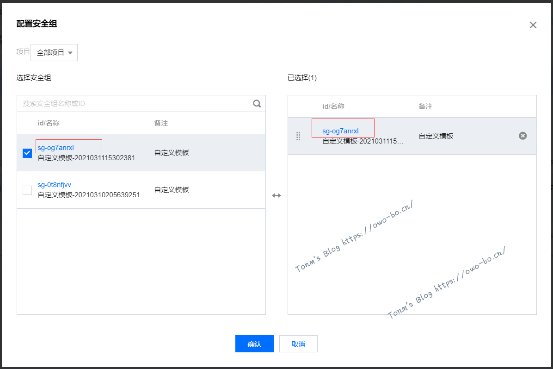Screen dimensions: 553x369
Task: Open the sg-0t8nfjvv security group link
Action: click(x=54, y=185)
